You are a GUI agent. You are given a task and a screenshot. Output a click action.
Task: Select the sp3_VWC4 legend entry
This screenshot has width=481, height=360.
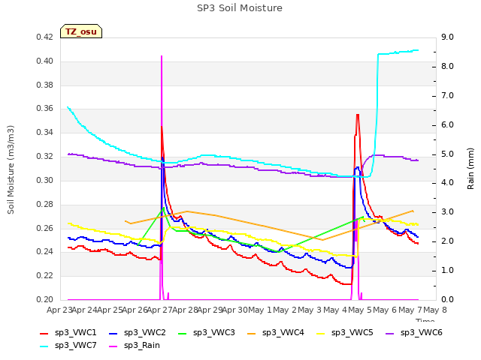[276, 332]
